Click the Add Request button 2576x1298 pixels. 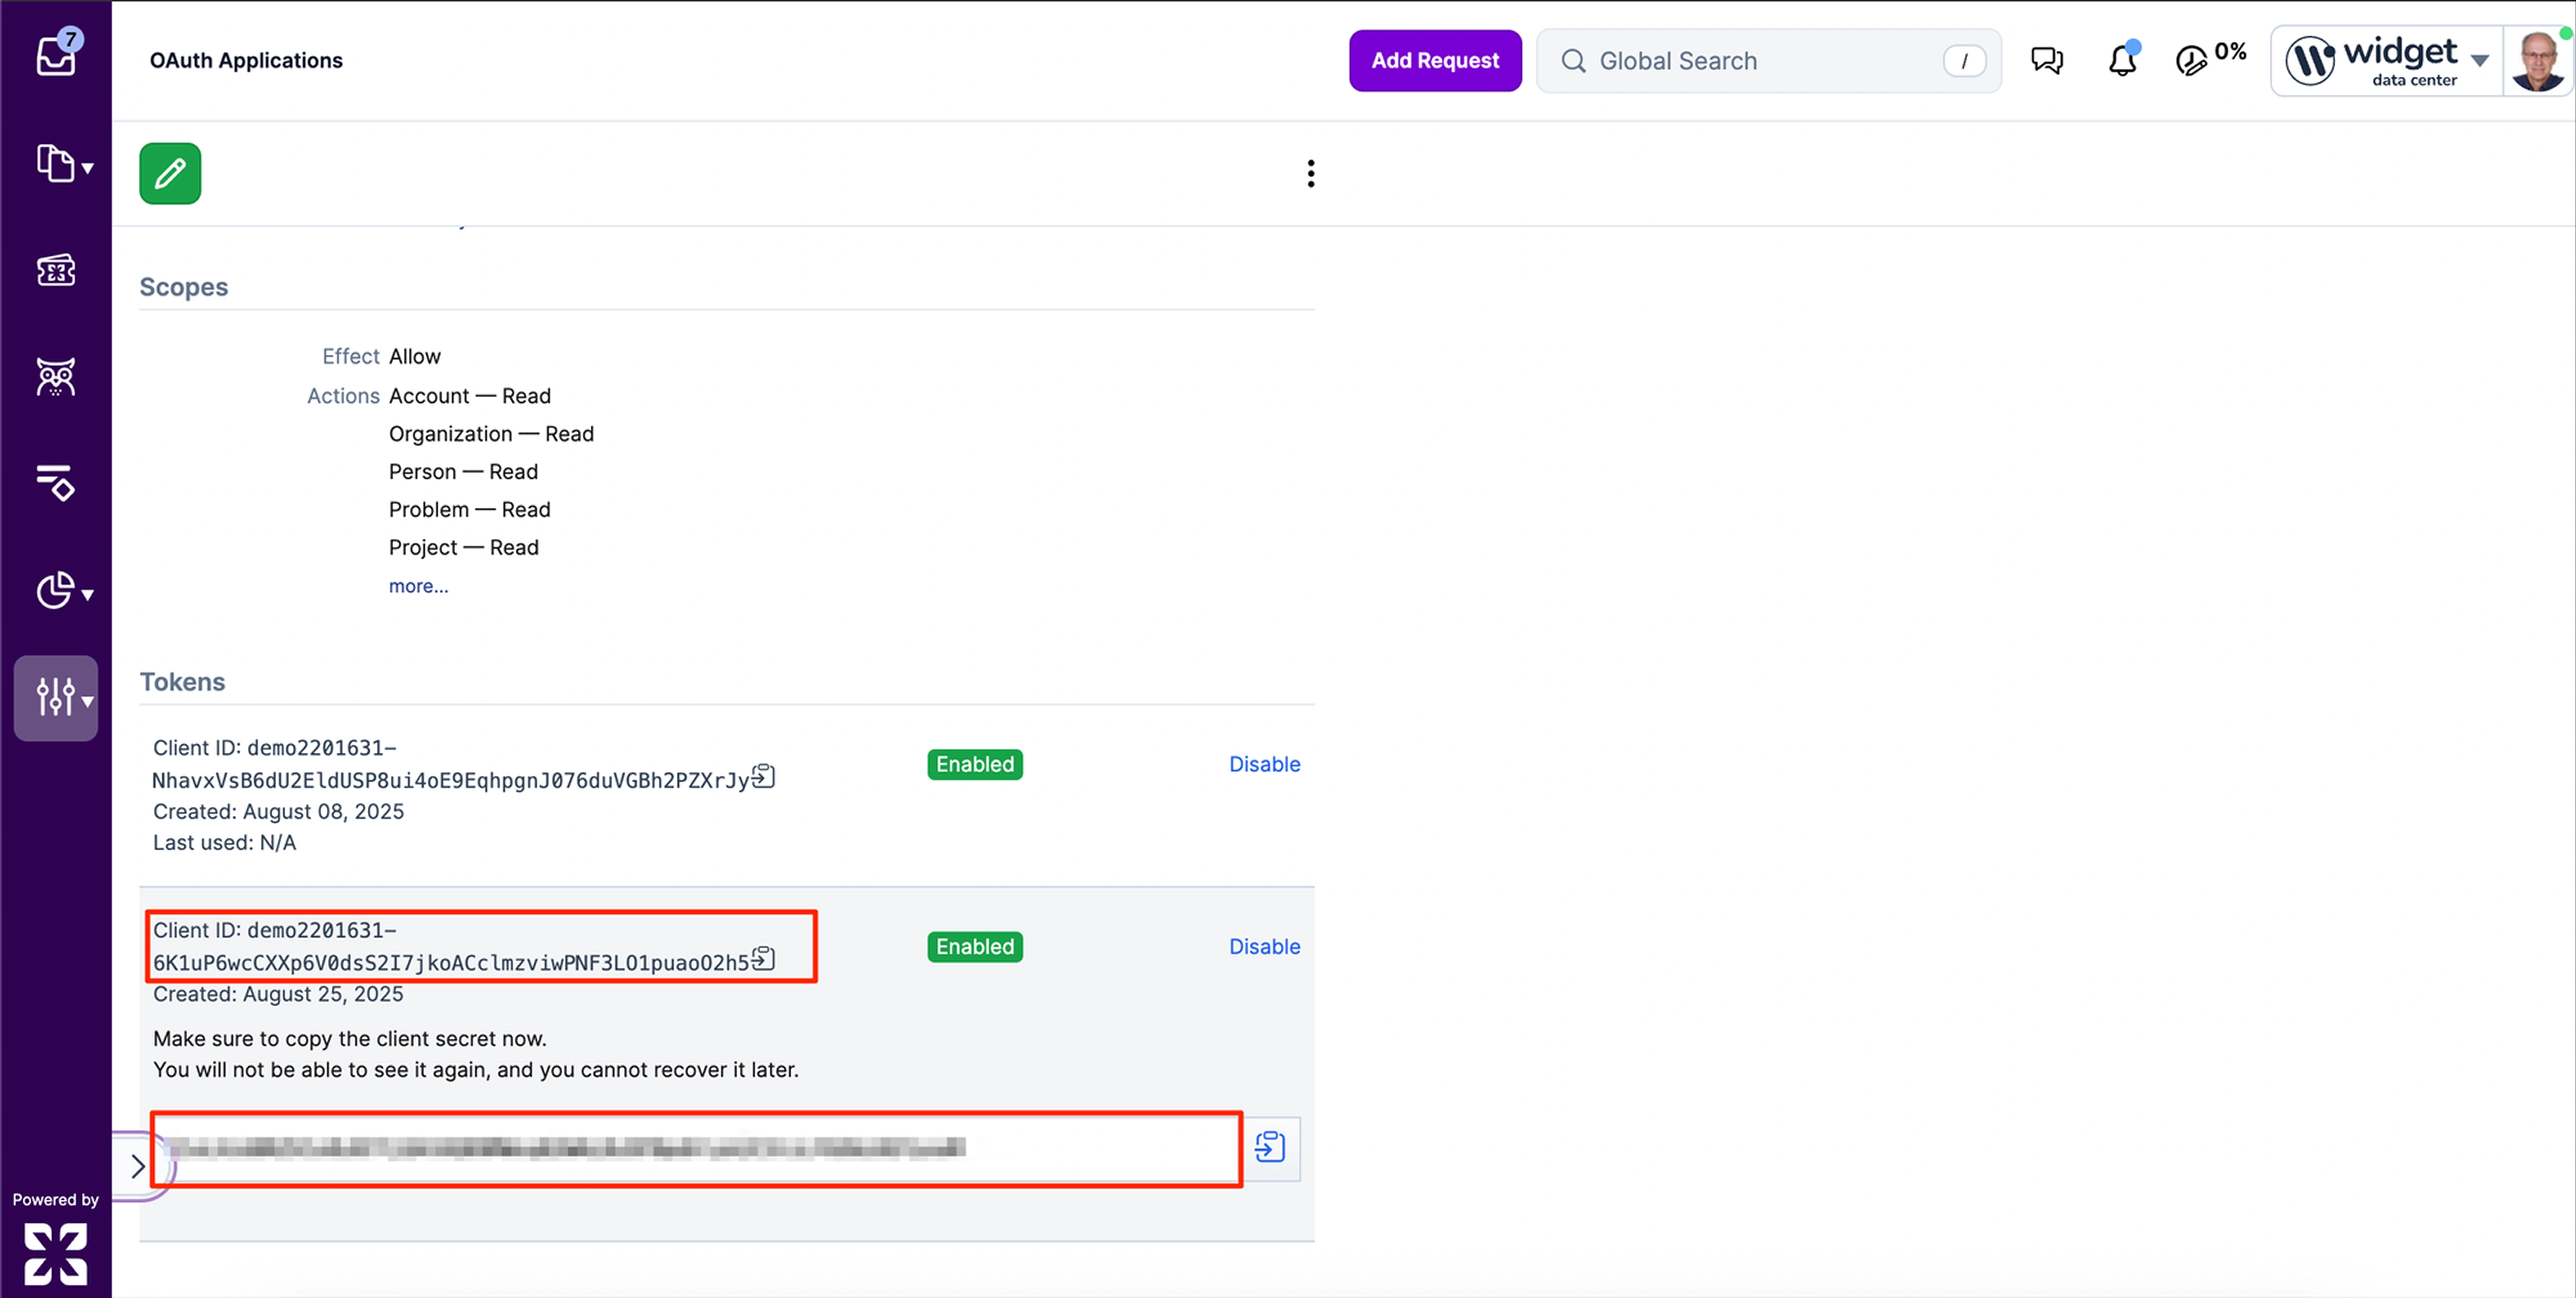pos(1434,60)
